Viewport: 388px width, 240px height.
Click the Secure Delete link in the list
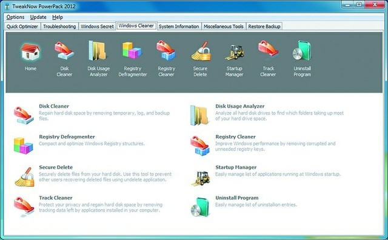(56, 167)
